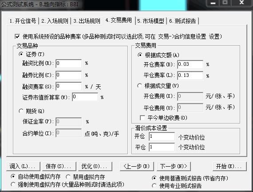Switch to the 6.测试报告 tab
The width and height of the screenshot is (253, 192).
point(182,21)
